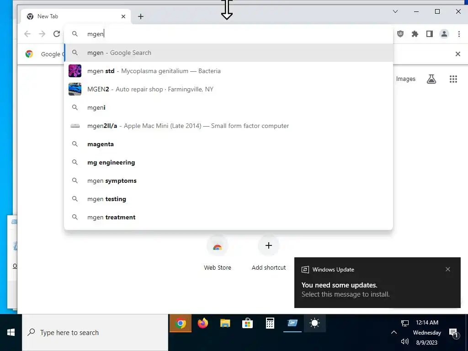Open the Search Labs flask icon
Screen dimensions: 468x351
431,79
